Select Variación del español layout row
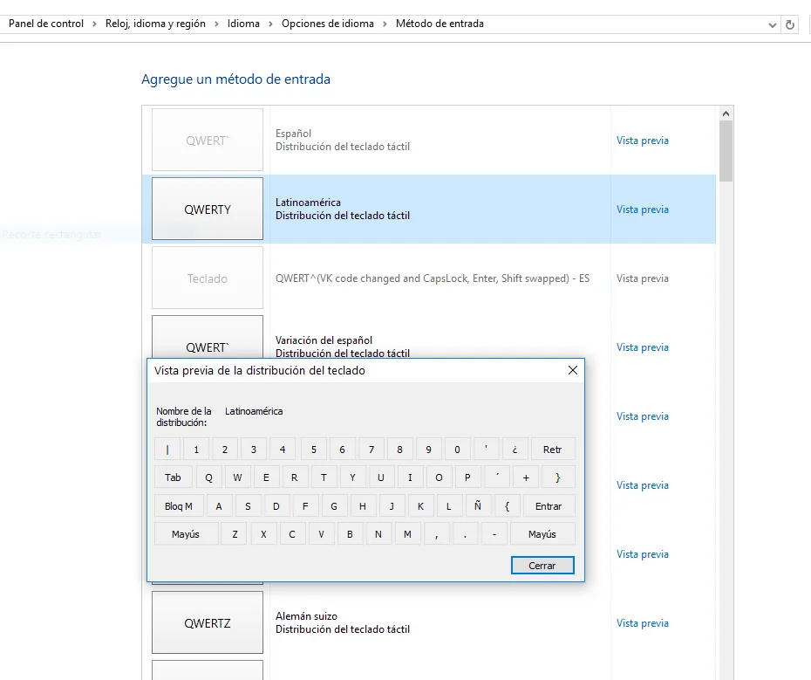Viewport: 811px width, 680px height. coord(429,335)
